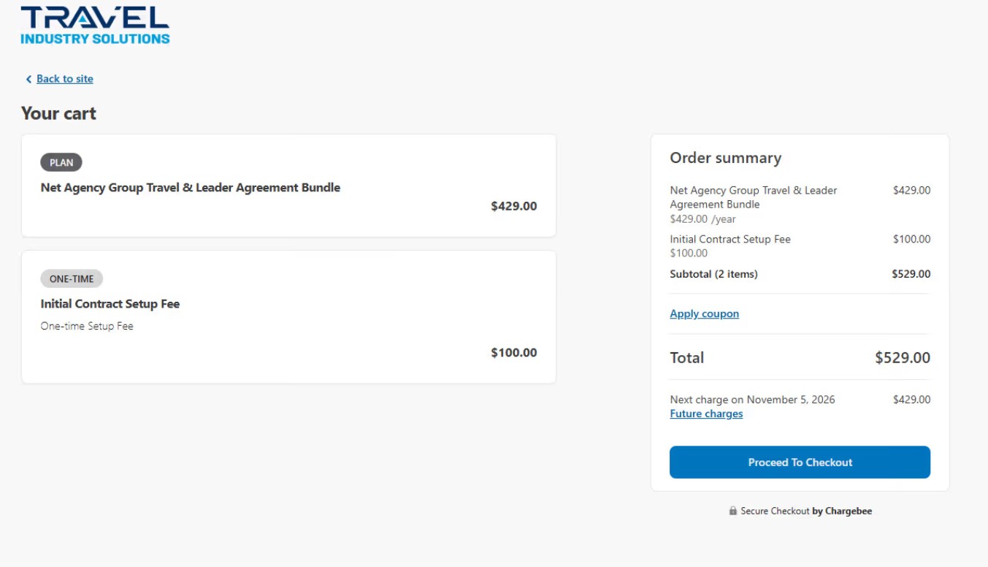The height and width of the screenshot is (567, 988).
Task: Click the ONE-TIME badge label
Action: 72,278
